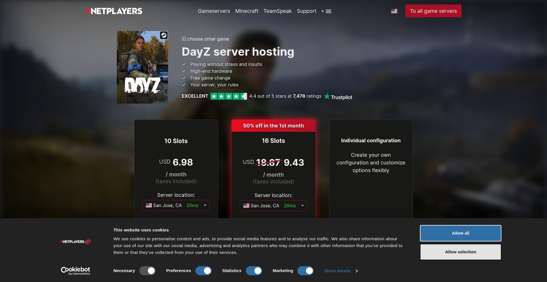547x282 pixels.
Task: Open Gameservers menu item
Action: pyautogui.click(x=214, y=11)
